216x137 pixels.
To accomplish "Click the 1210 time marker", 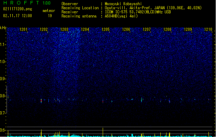I will click(208, 29).
